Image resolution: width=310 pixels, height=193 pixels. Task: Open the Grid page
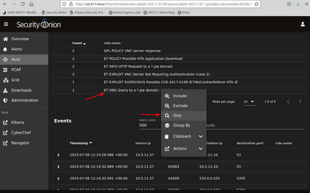(x=15, y=80)
